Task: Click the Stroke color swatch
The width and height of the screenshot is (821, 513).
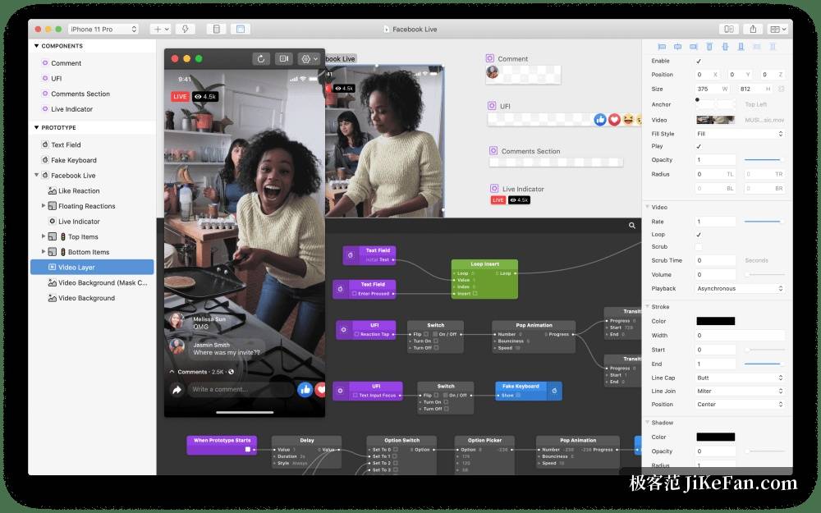Action: [715, 321]
